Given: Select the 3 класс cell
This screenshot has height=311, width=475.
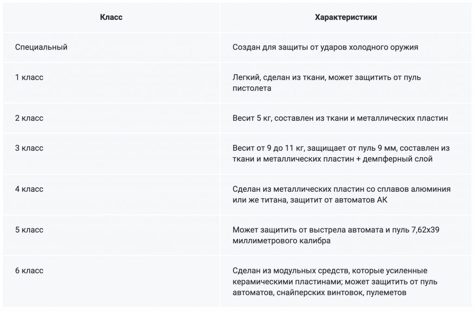Looking at the screenshot, I should pyautogui.click(x=111, y=154).
